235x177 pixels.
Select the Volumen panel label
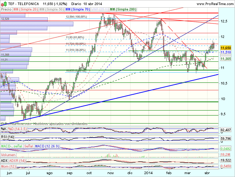(8, 155)
